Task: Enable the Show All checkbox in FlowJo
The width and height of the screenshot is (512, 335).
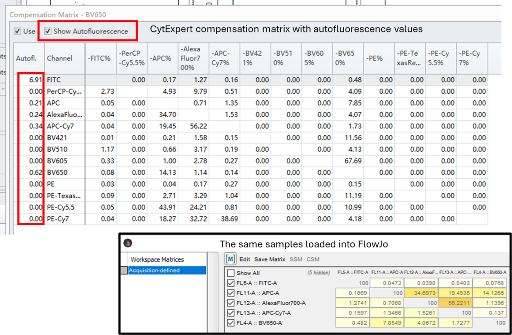Action: click(x=231, y=273)
